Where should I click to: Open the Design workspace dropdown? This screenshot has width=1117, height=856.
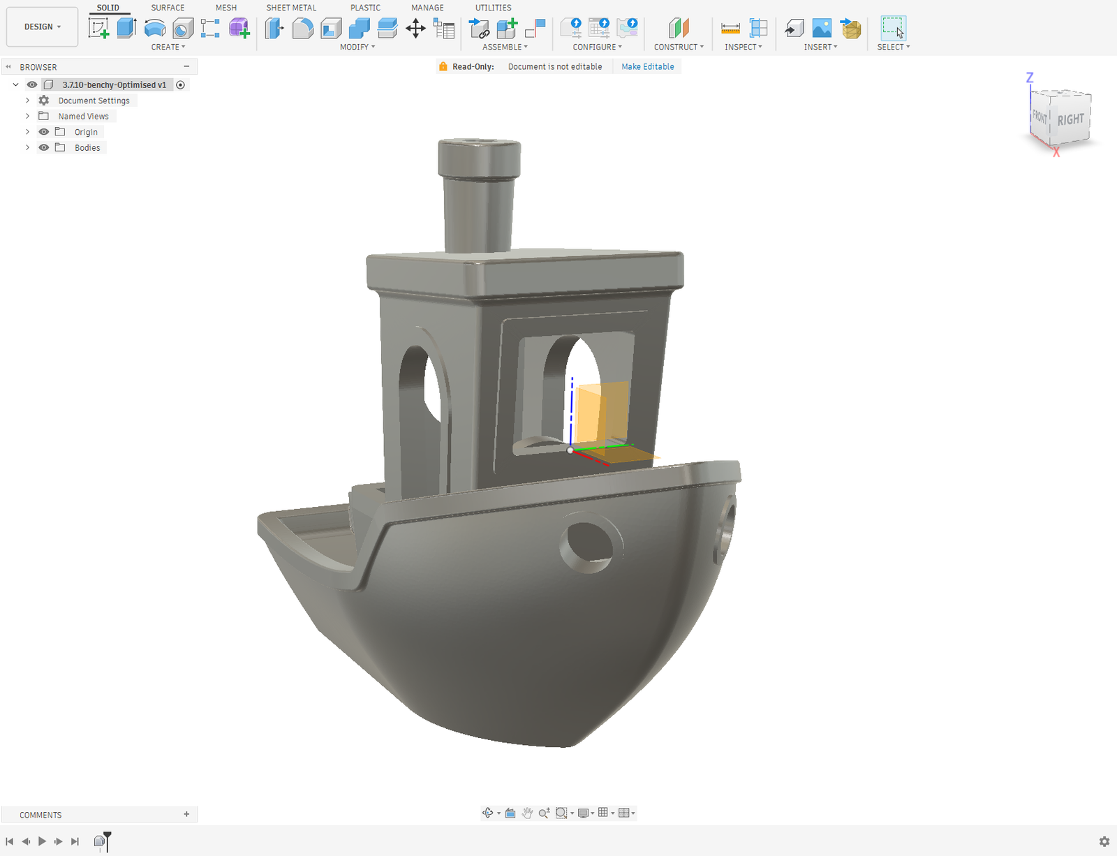point(42,27)
